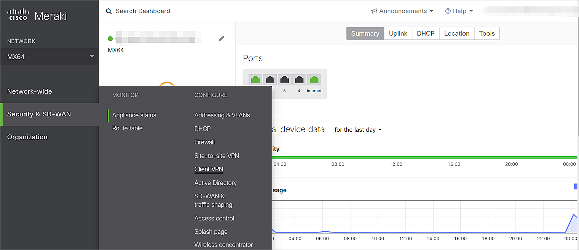Viewport: 579px width, 250px height.
Task: Select port 3 in the Ports diagram
Action: click(284, 79)
